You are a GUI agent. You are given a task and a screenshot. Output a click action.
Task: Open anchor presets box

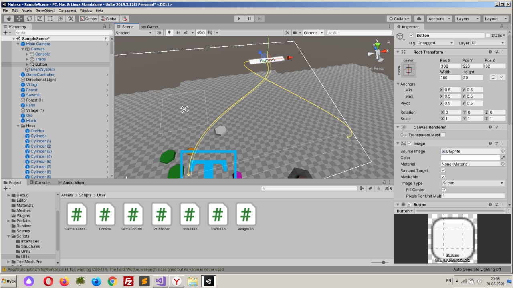tap(408, 70)
